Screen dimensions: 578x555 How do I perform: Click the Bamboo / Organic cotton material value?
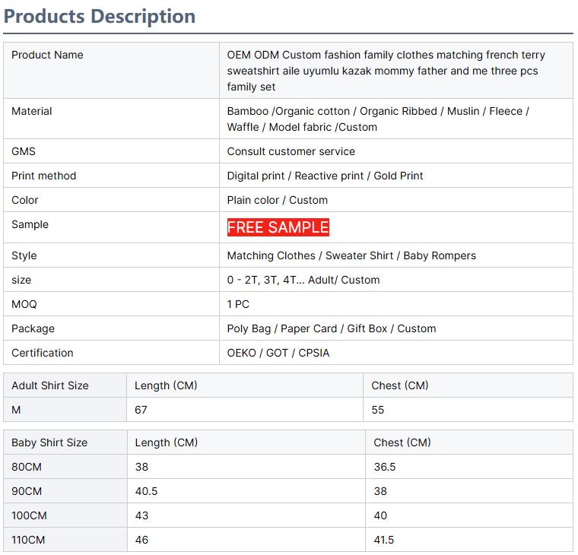[378, 119]
